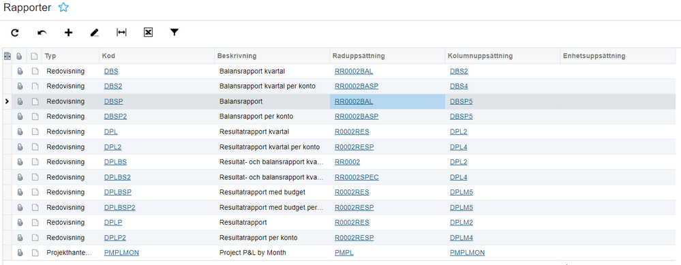Open column set DBSP5 in DBSP row
681x265 pixels.
[461, 102]
